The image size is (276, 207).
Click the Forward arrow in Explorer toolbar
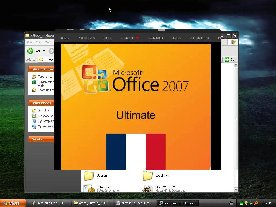[51, 51]
